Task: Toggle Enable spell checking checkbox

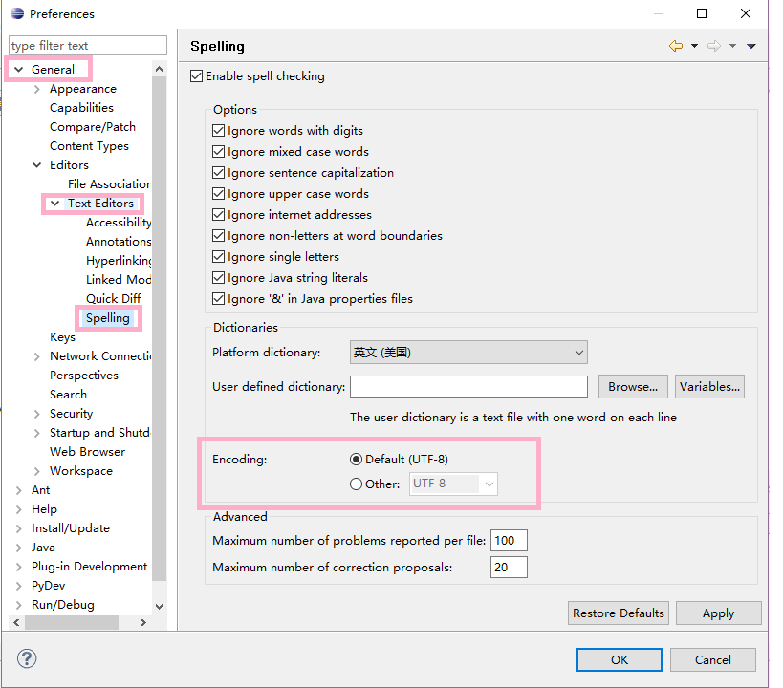Action: coord(196,75)
